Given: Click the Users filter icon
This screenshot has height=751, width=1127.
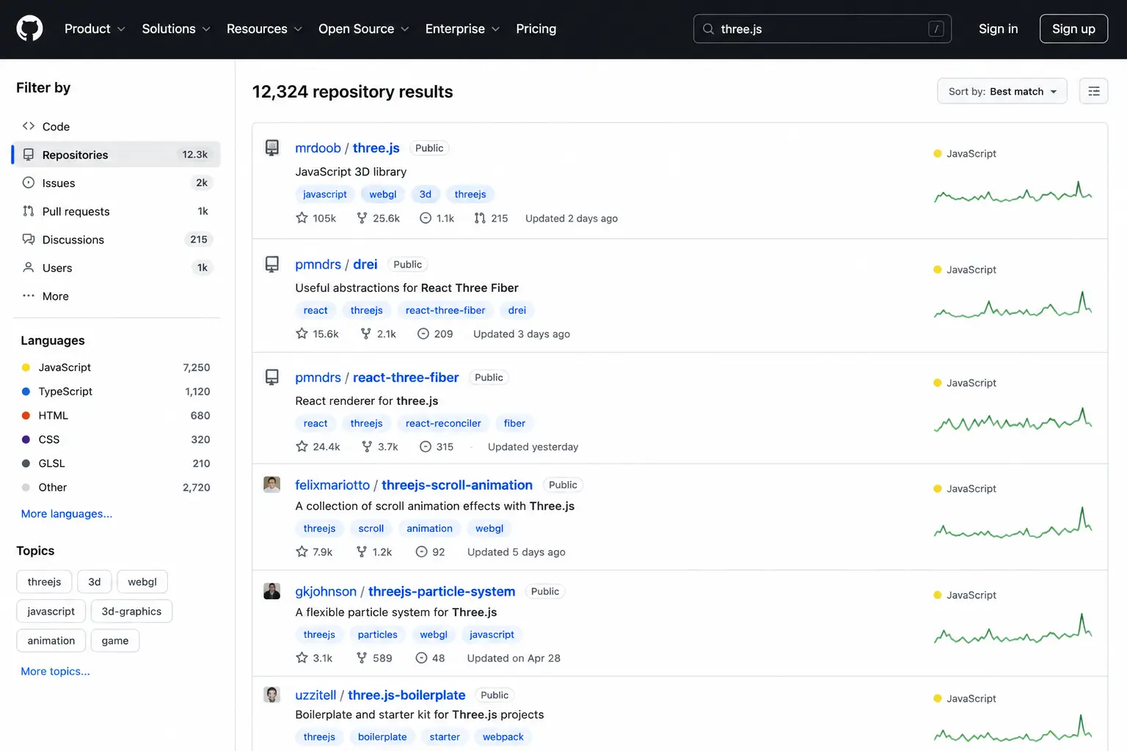Looking at the screenshot, I should click(29, 268).
